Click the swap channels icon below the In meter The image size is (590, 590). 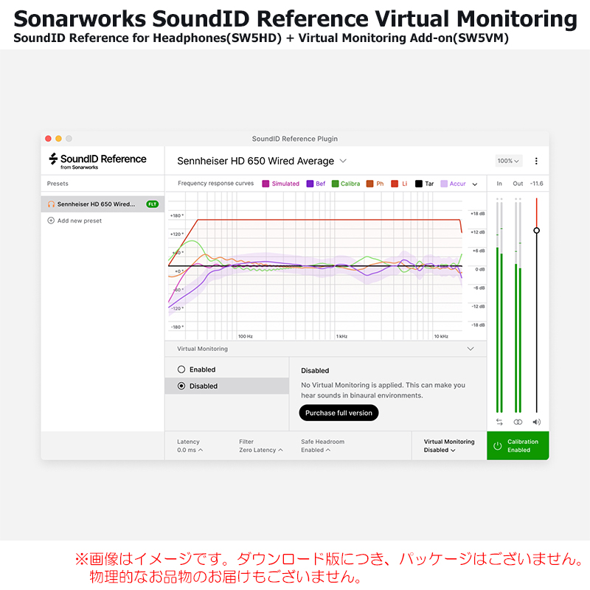[x=499, y=422]
